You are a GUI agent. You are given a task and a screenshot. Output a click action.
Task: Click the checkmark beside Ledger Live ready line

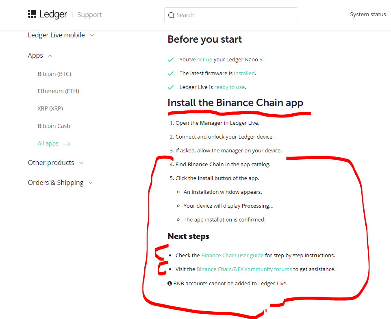click(x=171, y=87)
